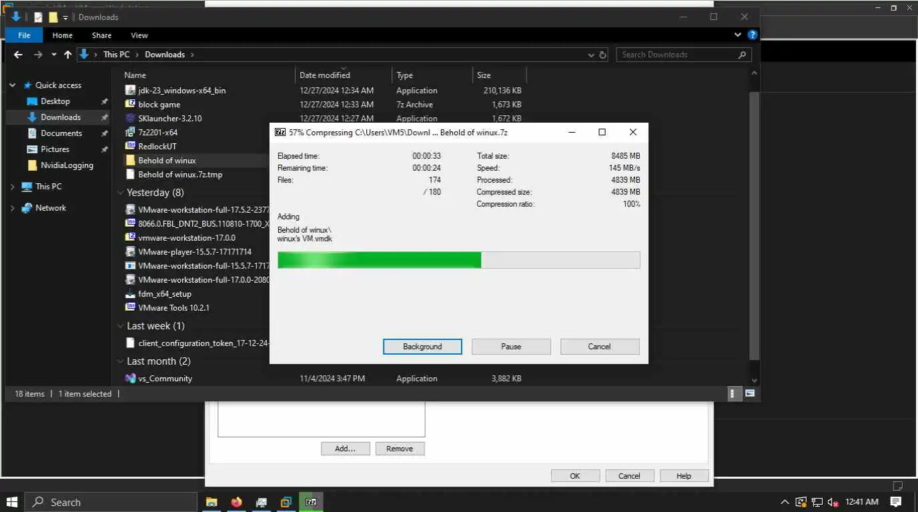Screen dimensions: 918x512
Task: Open address bar history dropdown
Action: coord(591,55)
